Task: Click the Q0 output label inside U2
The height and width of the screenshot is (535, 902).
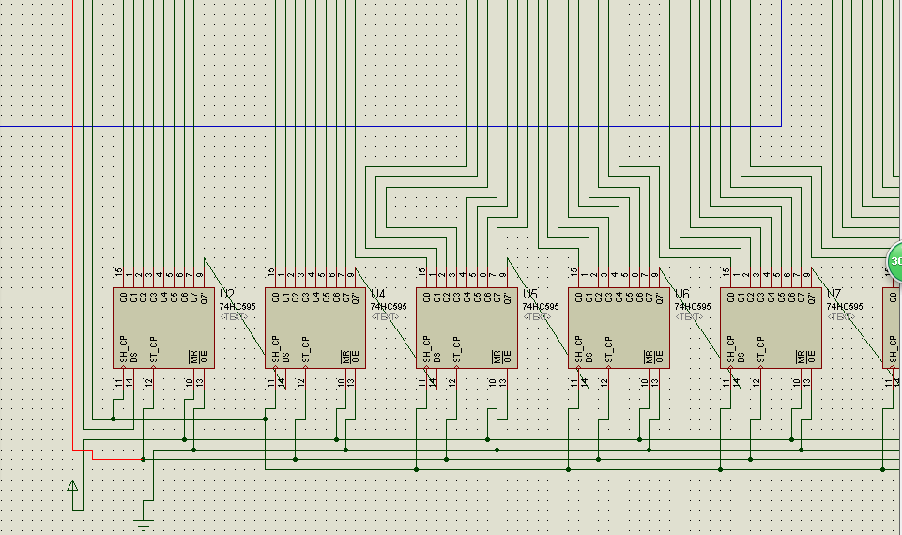Action: coord(123,298)
